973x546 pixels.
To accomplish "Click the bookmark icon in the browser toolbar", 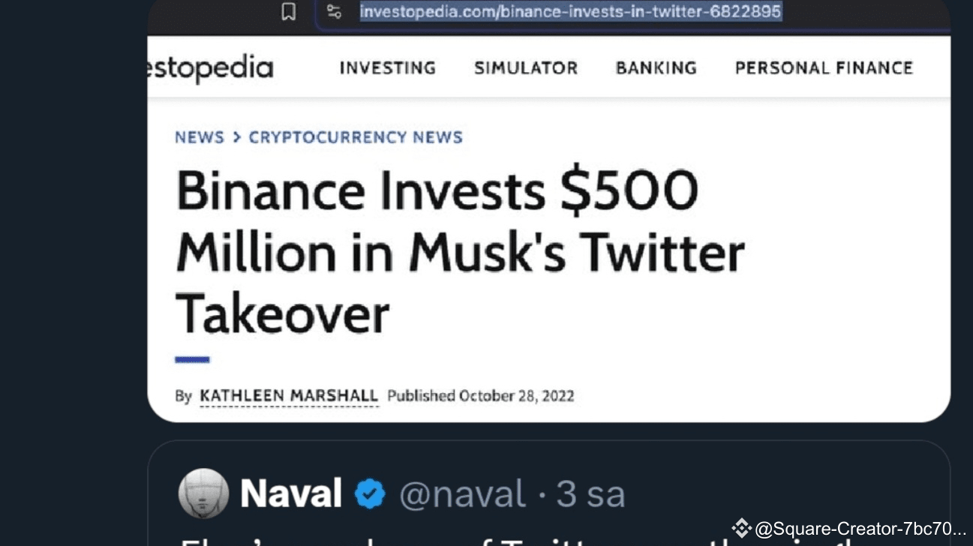I will pos(289,11).
